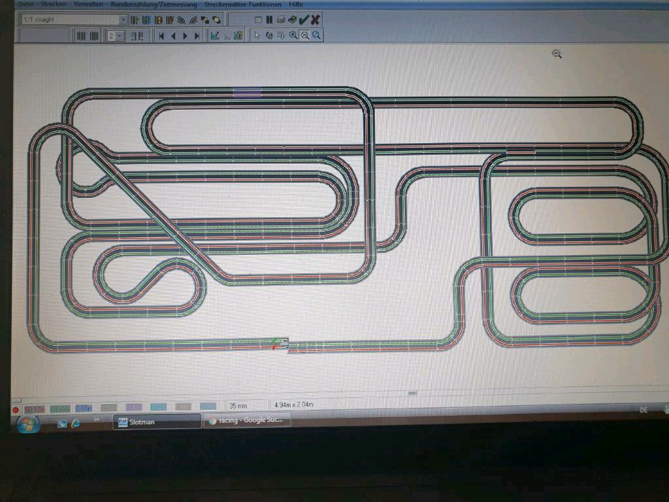This screenshot has width=669, height=502.
Task: Click the red X cancel icon
Action: pos(315,20)
